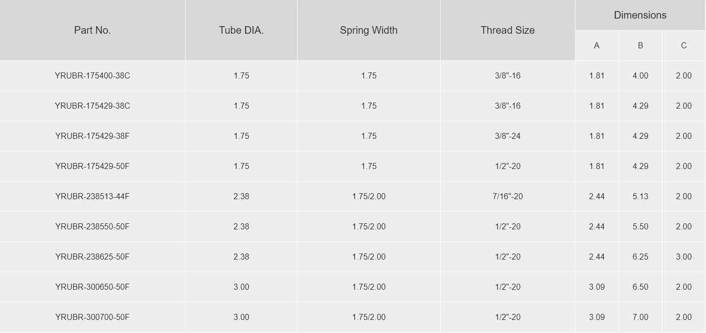Click the dimension C subheader
The width and height of the screenshot is (706, 333).
tap(684, 46)
